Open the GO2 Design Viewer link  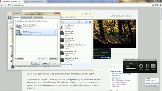pyautogui.click(x=119, y=82)
